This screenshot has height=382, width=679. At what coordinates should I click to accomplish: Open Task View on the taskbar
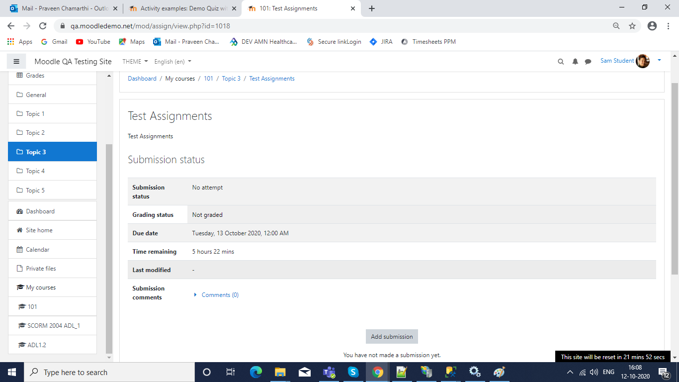coord(231,372)
